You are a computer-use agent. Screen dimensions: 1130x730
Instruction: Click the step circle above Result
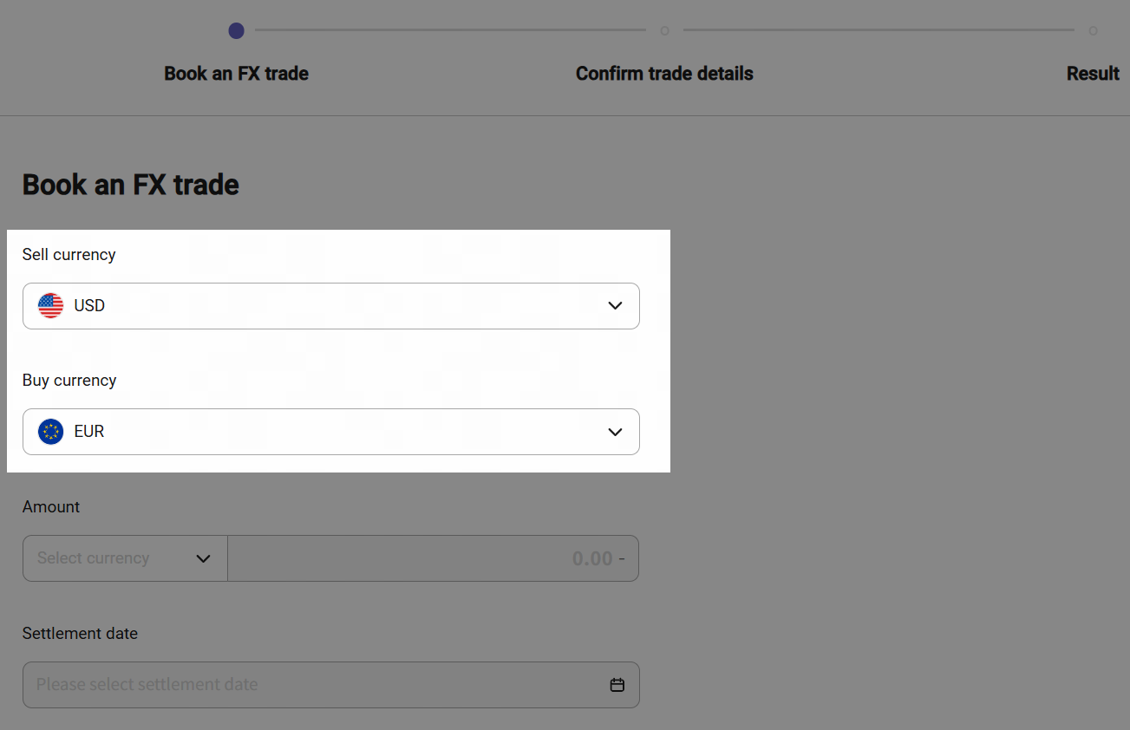(1093, 31)
